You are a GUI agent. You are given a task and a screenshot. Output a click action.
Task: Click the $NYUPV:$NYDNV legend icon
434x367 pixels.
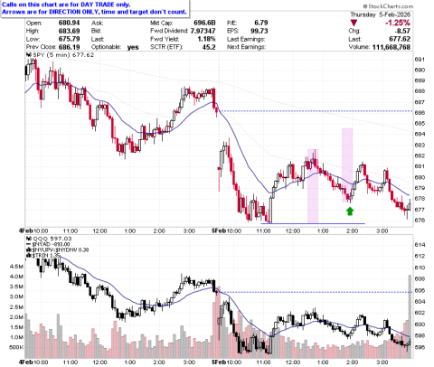click(29, 249)
